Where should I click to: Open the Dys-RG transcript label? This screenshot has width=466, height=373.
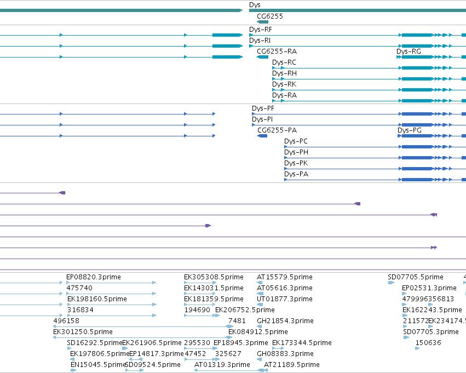409,51
